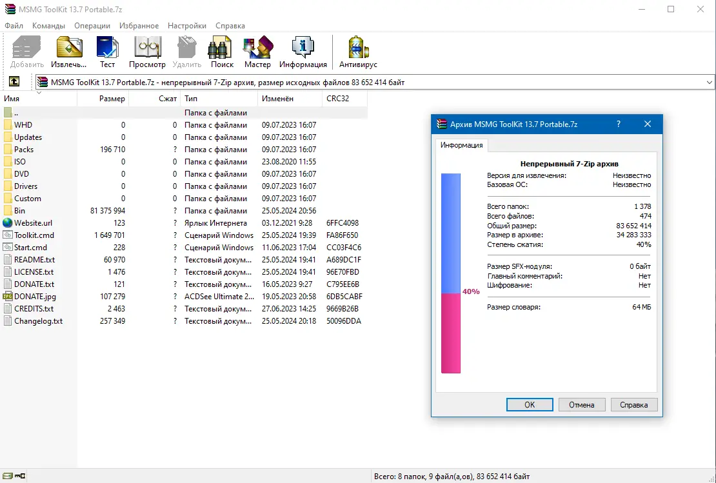Image resolution: width=716 pixels, height=483 pixels.
Task: Click the Информация toolbar icon
Action: 303,52
